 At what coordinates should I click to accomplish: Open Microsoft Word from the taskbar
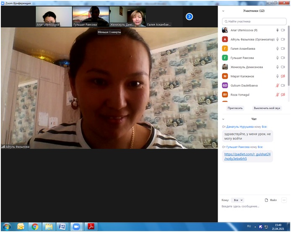62,227
